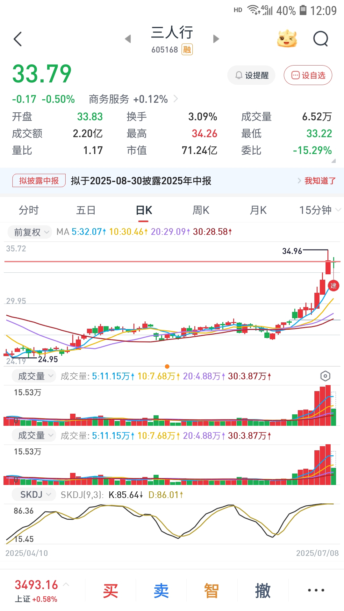Open the search magnifier icon

(321, 39)
